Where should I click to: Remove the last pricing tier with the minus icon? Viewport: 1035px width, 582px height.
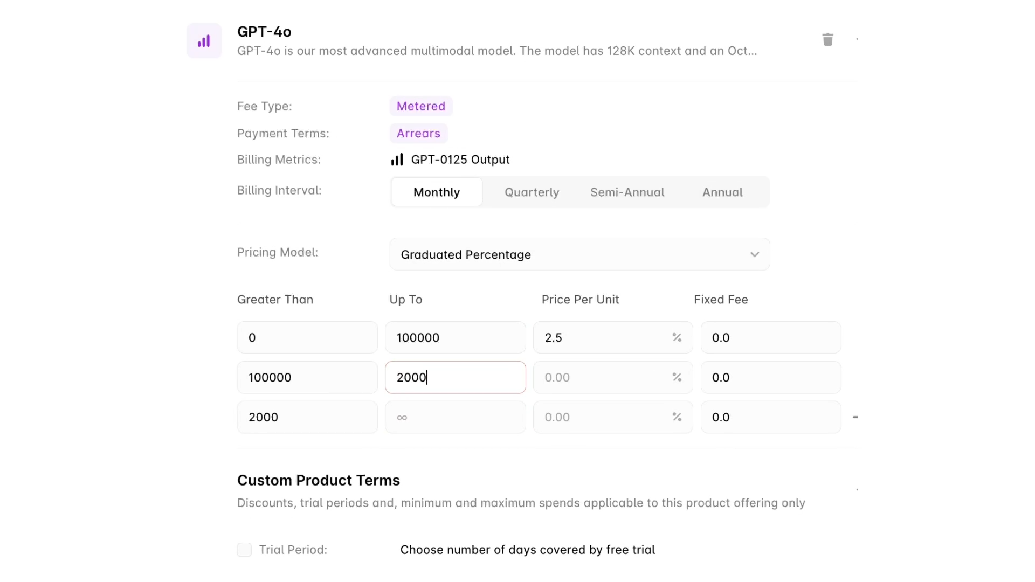pyautogui.click(x=855, y=417)
